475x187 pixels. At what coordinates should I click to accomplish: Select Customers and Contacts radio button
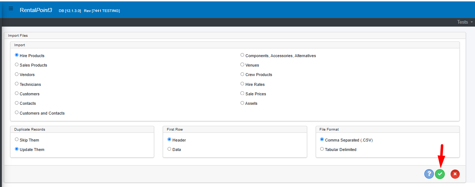click(17, 113)
